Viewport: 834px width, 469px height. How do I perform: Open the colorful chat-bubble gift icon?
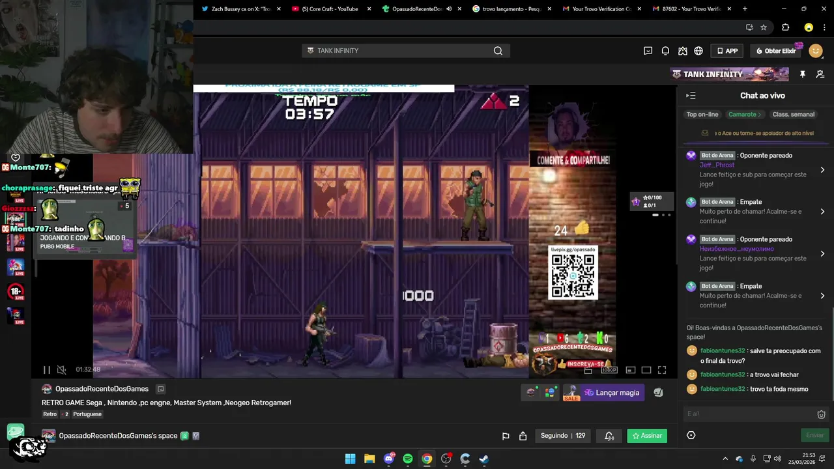[551, 393]
